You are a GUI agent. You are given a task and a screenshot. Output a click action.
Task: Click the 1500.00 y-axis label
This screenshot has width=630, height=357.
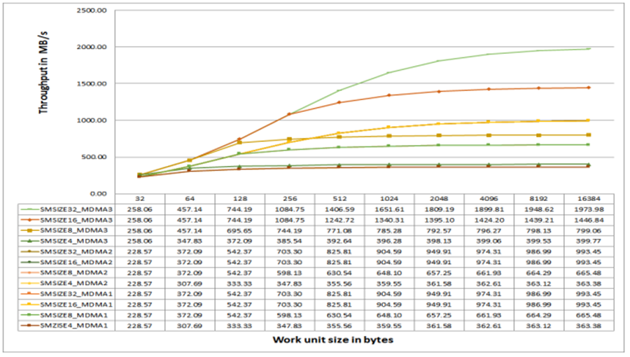92,83
